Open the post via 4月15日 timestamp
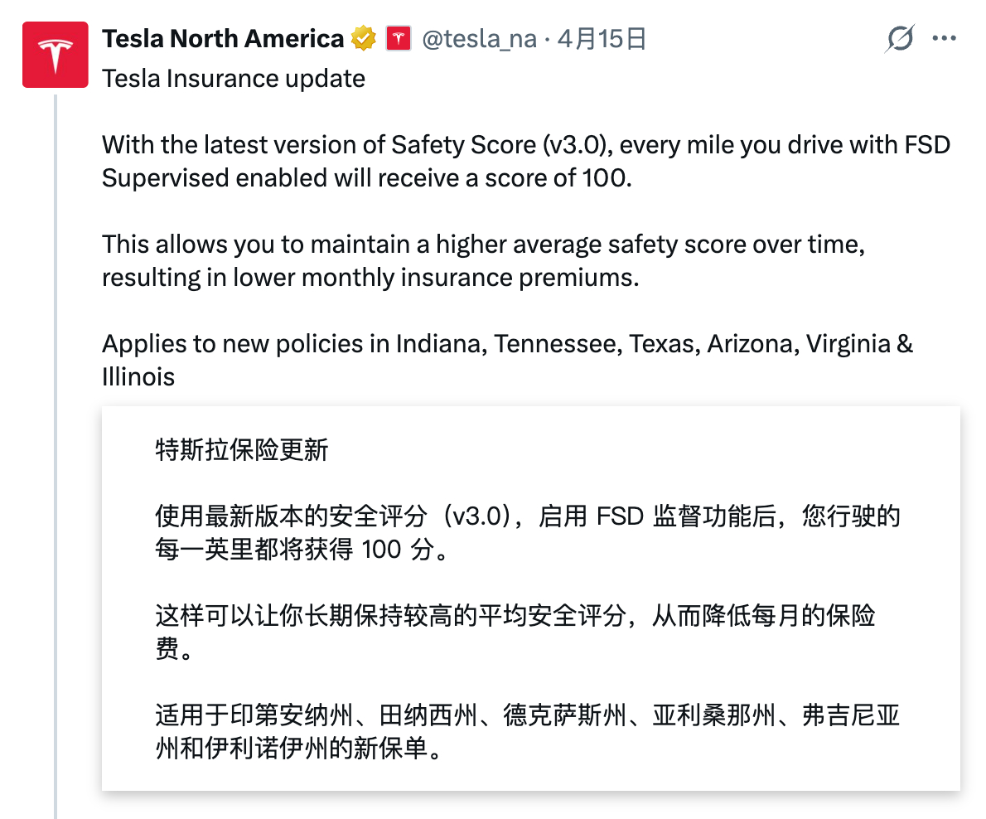Image resolution: width=986 pixels, height=819 pixels. (602, 39)
